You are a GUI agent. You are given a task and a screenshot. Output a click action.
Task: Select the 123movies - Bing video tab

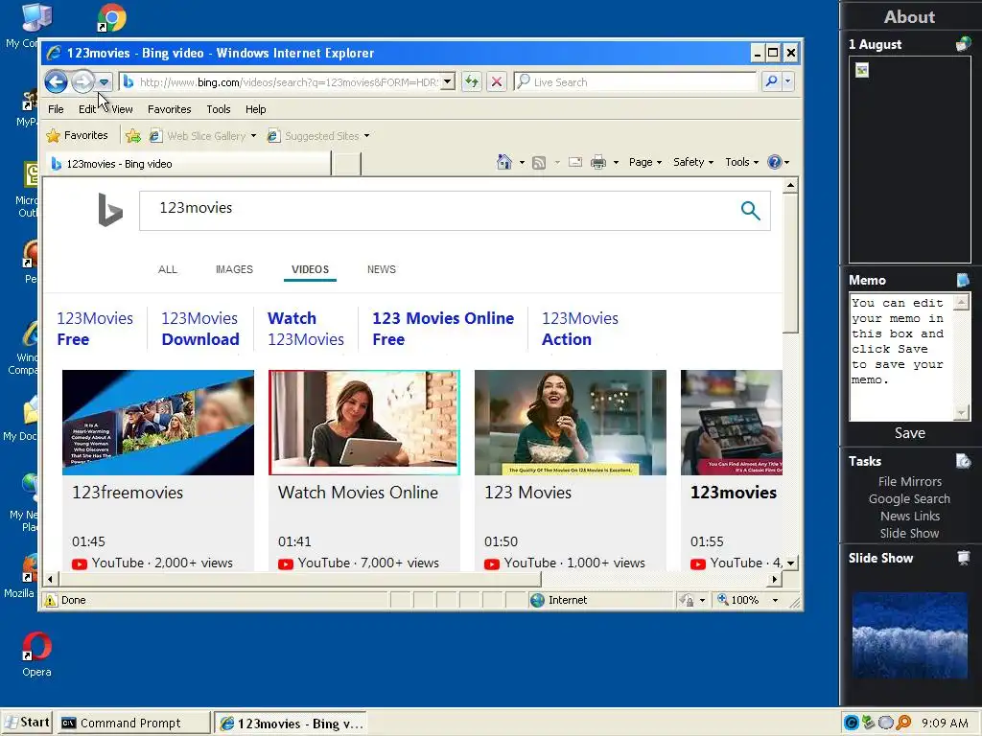[x=188, y=164]
